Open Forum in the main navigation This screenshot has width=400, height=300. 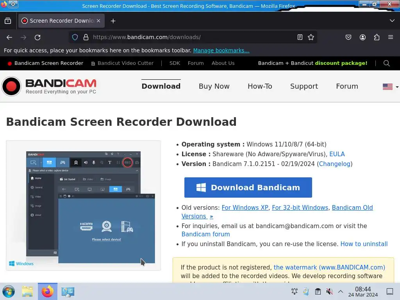point(347,86)
